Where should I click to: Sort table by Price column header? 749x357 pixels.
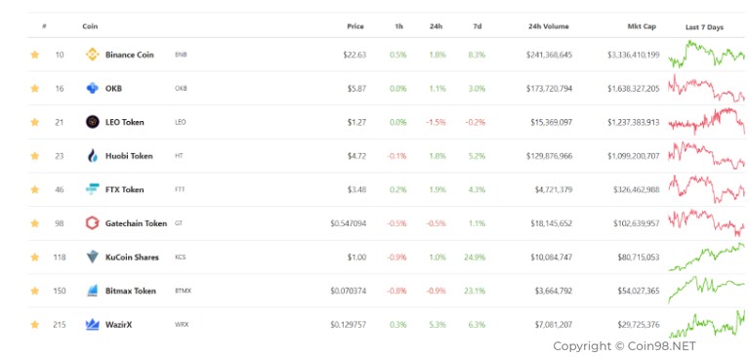coord(354,26)
